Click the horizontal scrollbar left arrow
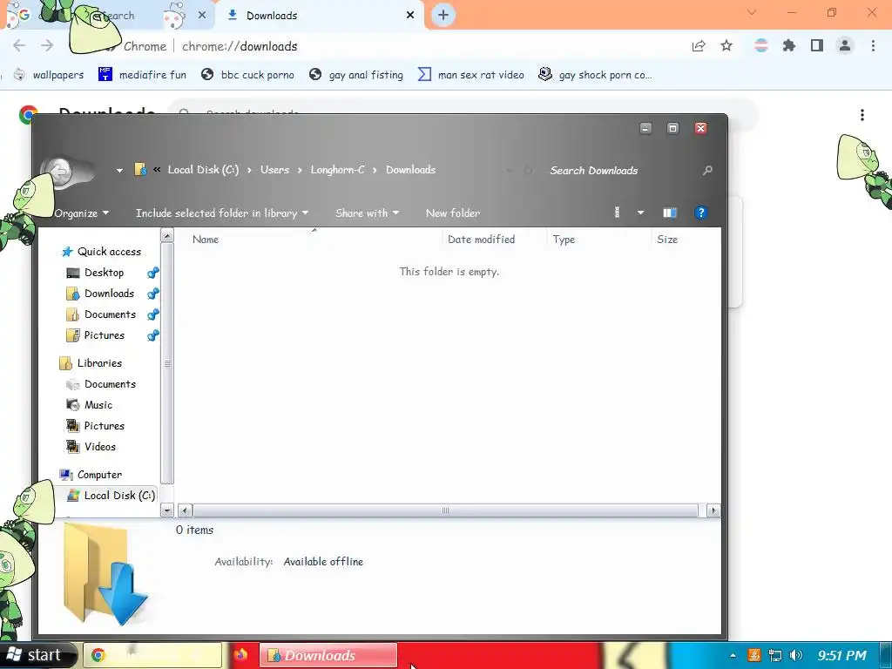Image resolution: width=892 pixels, height=669 pixels. [185, 510]
